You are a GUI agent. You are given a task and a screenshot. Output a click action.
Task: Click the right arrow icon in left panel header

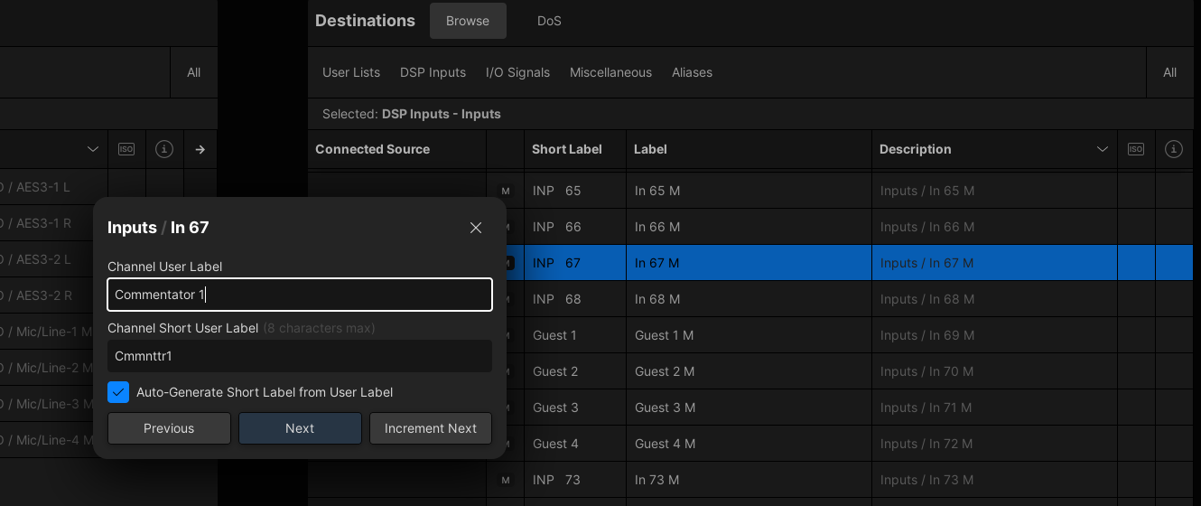coord(200,149)
